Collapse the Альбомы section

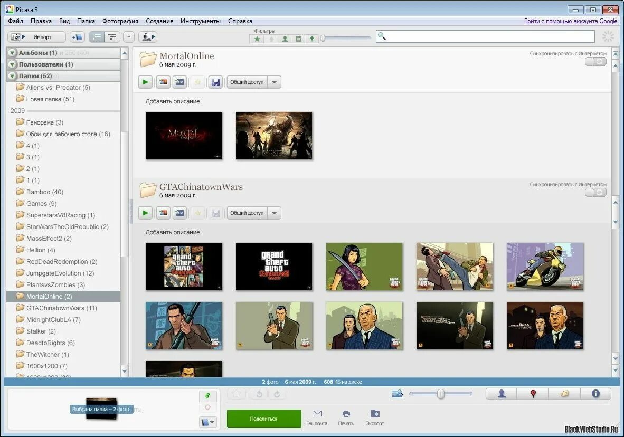[12, 53]
